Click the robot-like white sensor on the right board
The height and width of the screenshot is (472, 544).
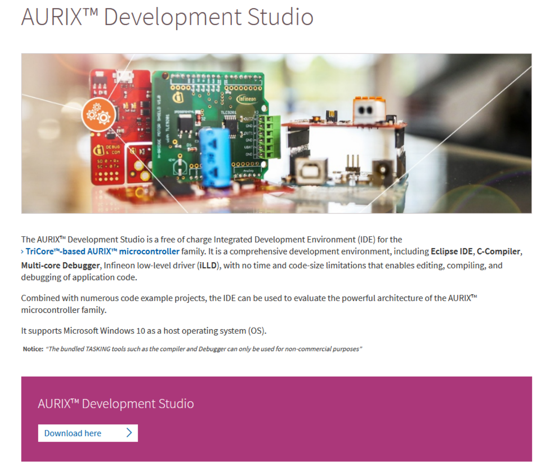tap(369, 110)
